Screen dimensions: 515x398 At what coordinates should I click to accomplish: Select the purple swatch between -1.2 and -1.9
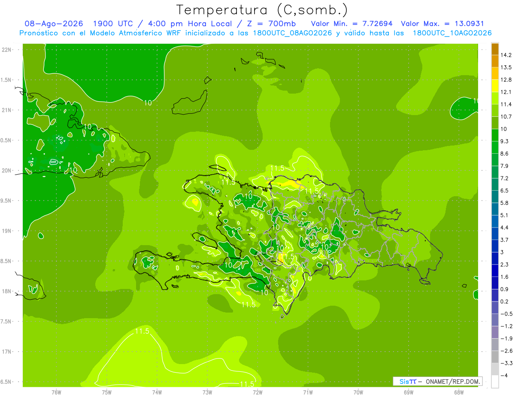(x=495, y=332)
